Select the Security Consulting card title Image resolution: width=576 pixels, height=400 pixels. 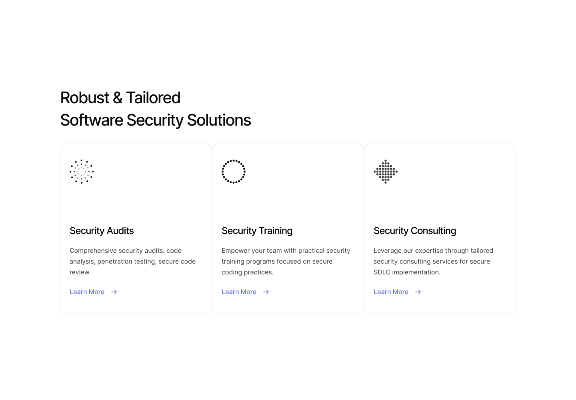click(415, 231)
